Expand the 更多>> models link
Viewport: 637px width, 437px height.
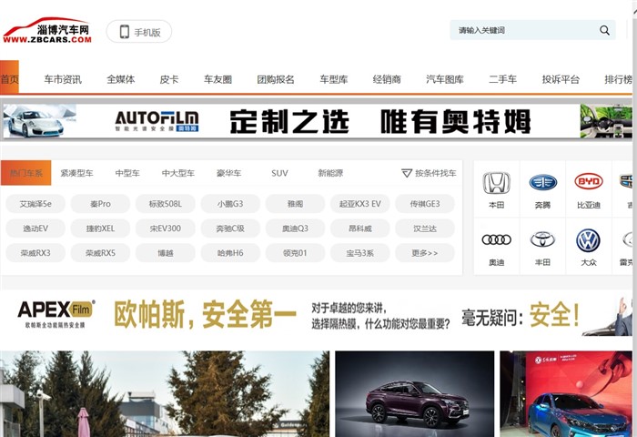click(x=425, y=253)
